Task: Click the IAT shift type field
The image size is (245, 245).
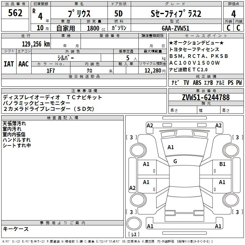Action: point(9,64)
